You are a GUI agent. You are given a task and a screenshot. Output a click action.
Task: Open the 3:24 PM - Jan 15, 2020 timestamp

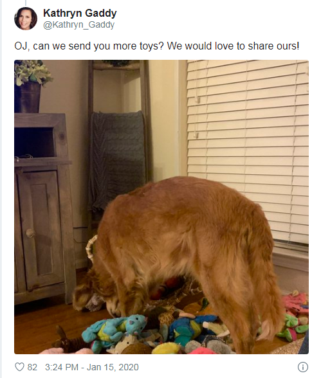(91, 367)
